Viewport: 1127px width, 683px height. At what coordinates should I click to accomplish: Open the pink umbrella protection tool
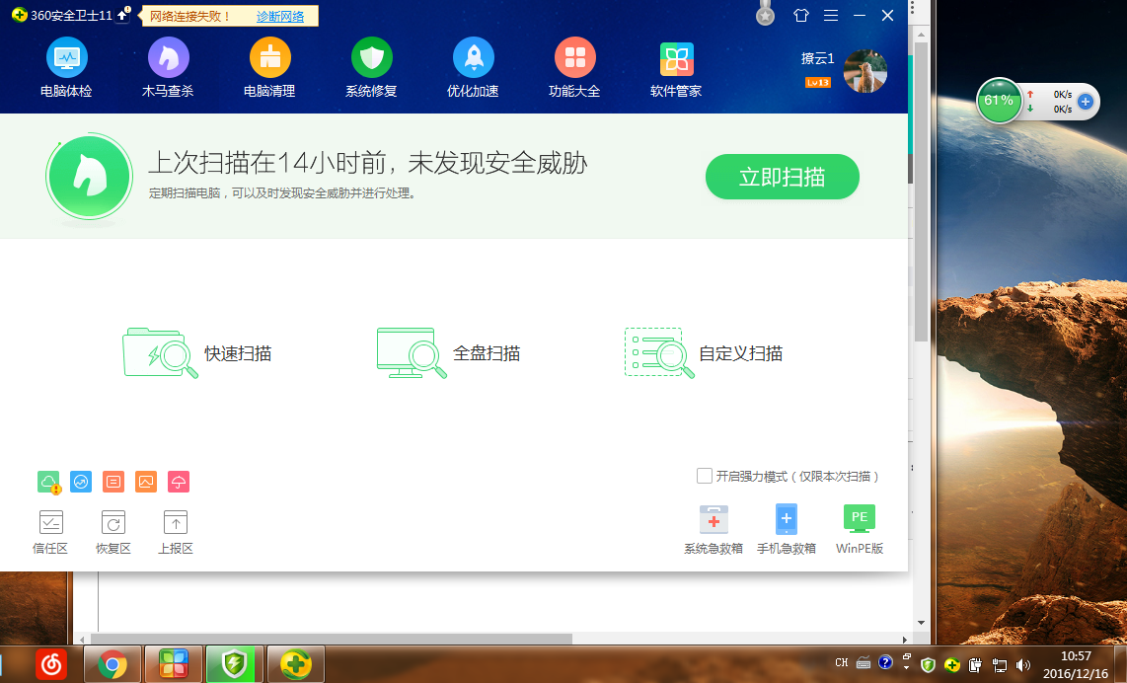tap(179, 482)
